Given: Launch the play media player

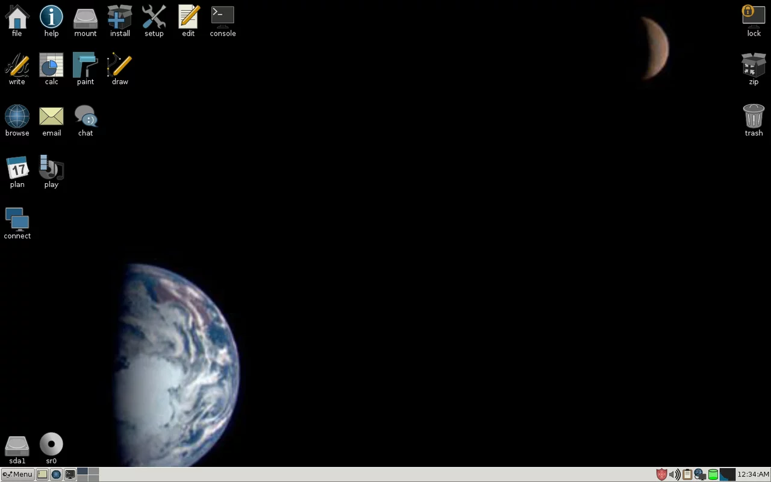Looking at the screenshot, I should 51,169.
